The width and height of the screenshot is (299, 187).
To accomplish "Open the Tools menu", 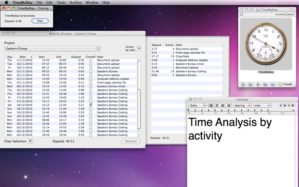I will (61, 3).
